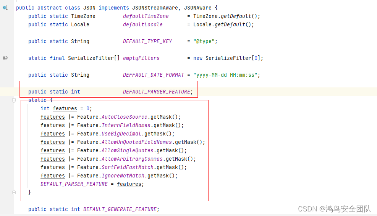This screenshot has width=377, height=216.
Task: Click the implementations gutter icon beside class JSON
Action: click(5, 8)
